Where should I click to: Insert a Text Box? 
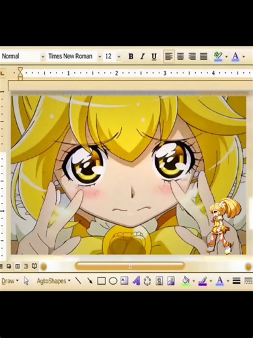[x=124, y=281]
